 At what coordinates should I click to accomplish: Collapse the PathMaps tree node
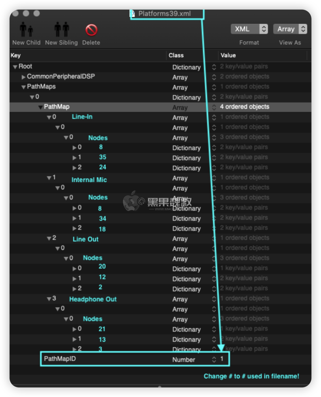click(x=23, y=87)
